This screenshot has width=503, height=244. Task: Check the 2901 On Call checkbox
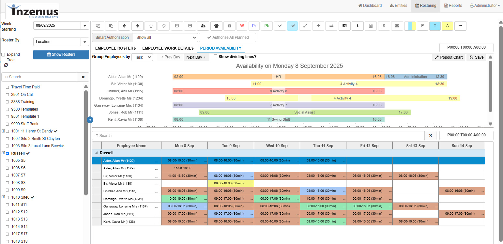coord(7,95)
